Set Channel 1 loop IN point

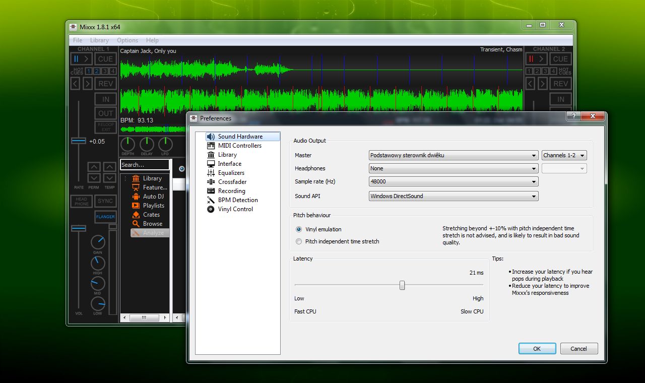pyautogui.click(x=105, y=99)
